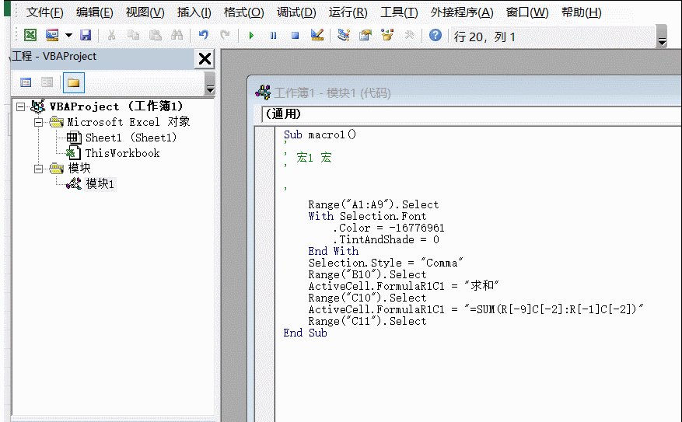Select ThisWorkbook in project tree
Image resolution: width=682 pixels, height=422 pixels.
click(x=122, y=153)
